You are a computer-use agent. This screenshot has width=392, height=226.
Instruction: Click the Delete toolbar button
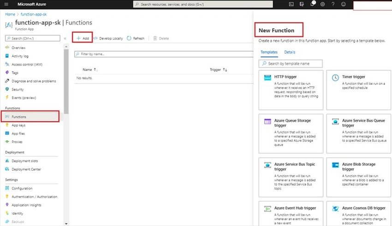pyautogui.click(x=161, y=38)
